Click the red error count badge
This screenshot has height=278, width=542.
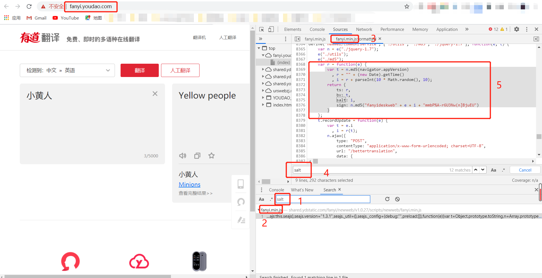click(x=493, y=29)
